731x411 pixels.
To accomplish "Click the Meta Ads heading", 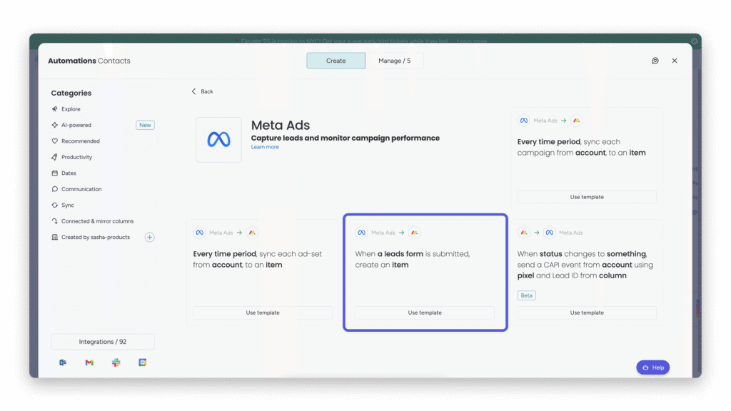I will pyautogui.click(x=281, y=125).
